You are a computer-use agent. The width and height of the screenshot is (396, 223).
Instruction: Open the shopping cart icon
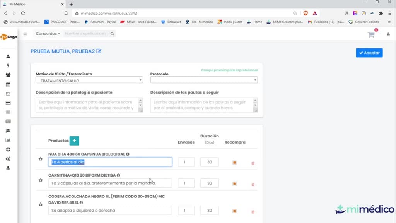click(x=371, y=34)
